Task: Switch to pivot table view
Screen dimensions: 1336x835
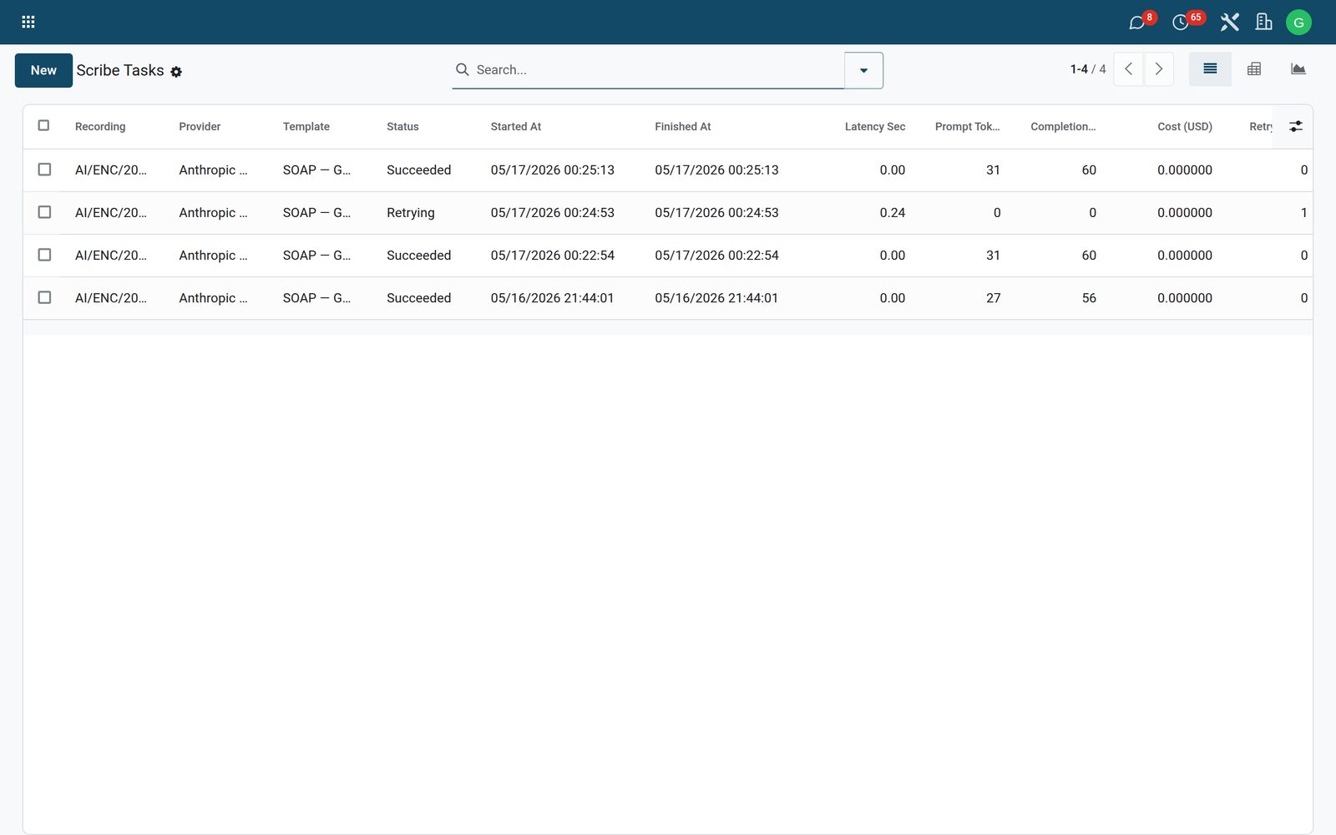Action: (1254, 69)
